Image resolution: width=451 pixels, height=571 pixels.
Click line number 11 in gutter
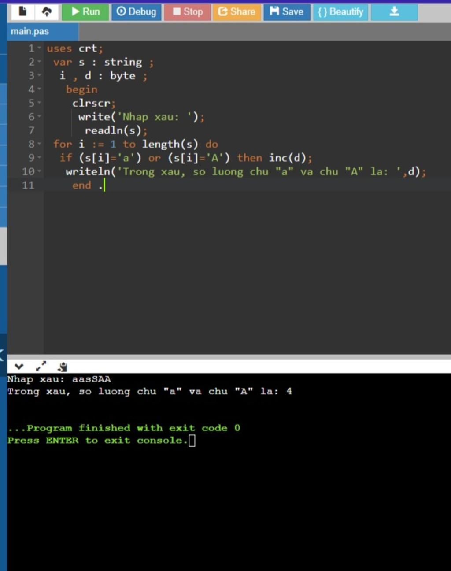click(28, 185)
